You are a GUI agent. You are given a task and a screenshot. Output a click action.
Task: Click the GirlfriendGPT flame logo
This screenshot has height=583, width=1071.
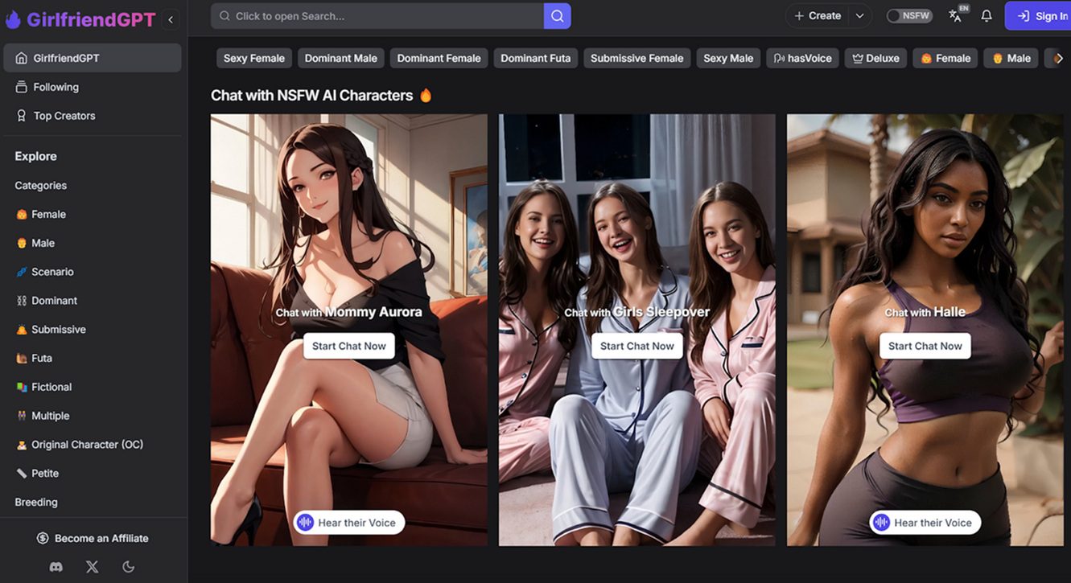coord(13,19)
